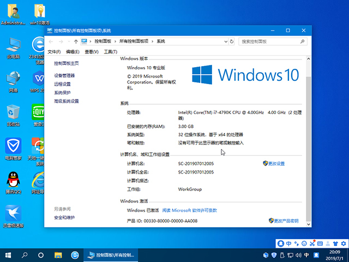
Task: Open the 工具(T) menu
Action: 110,52
